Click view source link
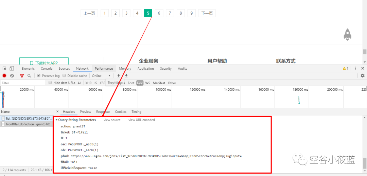This screenshot has width=367, height=176. coord(112,120)
